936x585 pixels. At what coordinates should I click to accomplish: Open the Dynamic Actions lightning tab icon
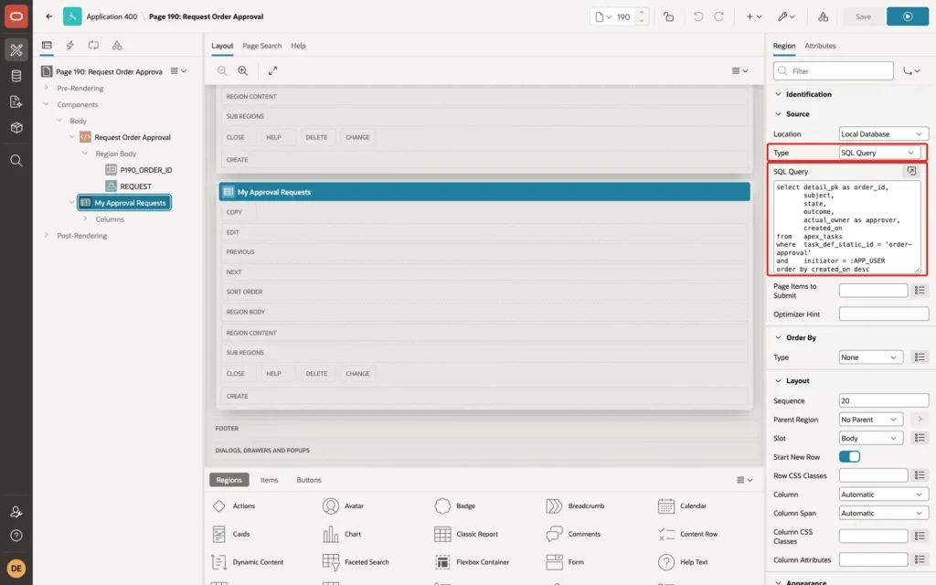click(x=69, y=46)
